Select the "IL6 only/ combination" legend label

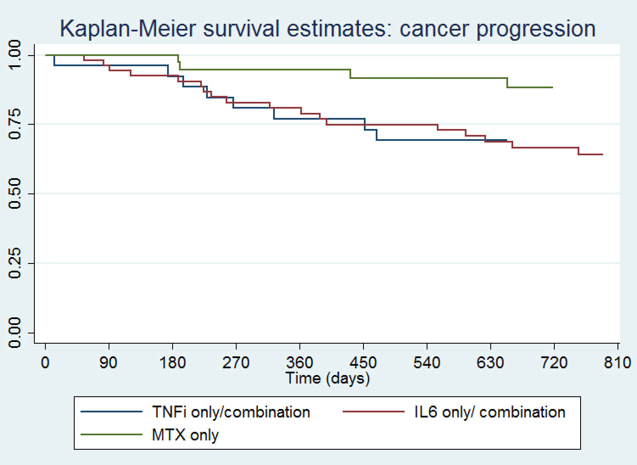pos(489,412)
